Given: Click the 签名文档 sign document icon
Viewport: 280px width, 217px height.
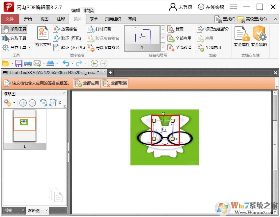Looking at the screenshot, I should coord(43,36).
